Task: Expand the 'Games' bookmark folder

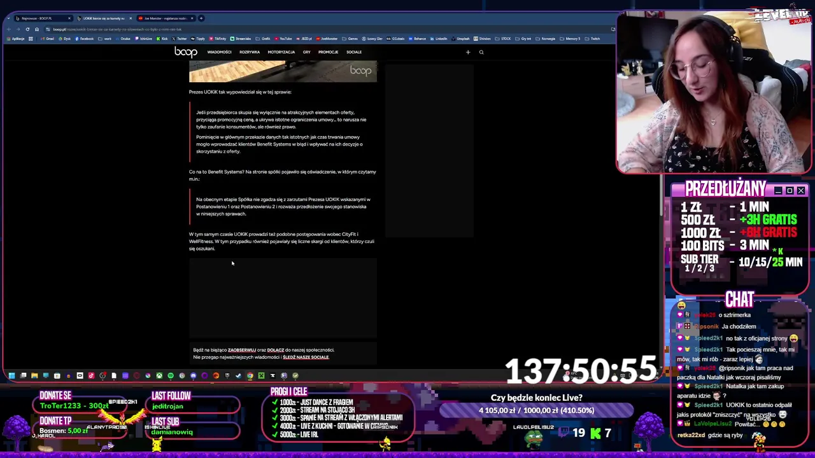Action: [350, 39]
